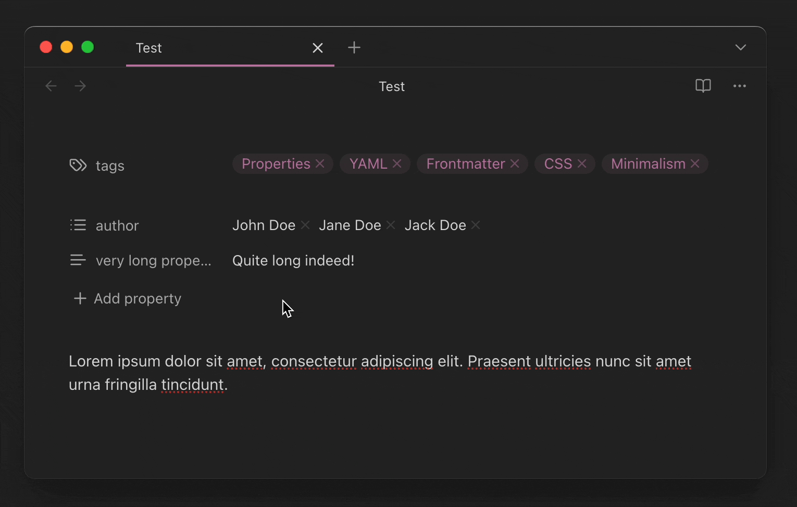The image size is (797, 507).
Task: Navigate back with the left arrow
Action: tap(51, 86)
